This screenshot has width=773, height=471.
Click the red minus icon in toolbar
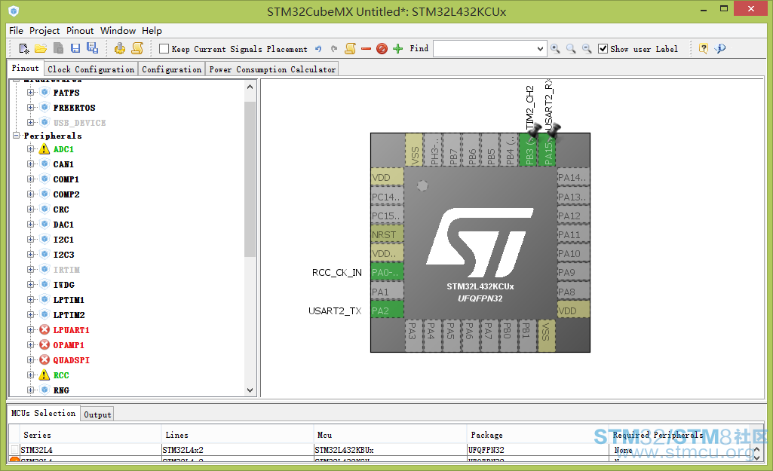(366, 49)
